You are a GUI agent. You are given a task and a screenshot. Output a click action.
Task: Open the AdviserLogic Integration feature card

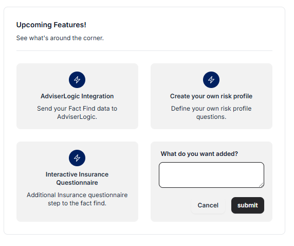(77, 96)
